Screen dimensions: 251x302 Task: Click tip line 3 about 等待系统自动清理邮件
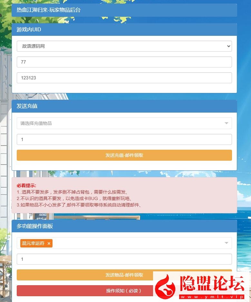click(80, 205)
